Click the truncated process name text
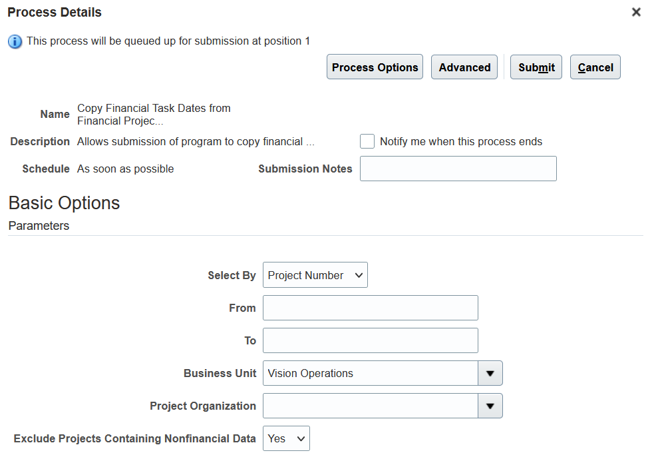Image resolution: width=652 pixels, height=465 pixels. [154, 115]
